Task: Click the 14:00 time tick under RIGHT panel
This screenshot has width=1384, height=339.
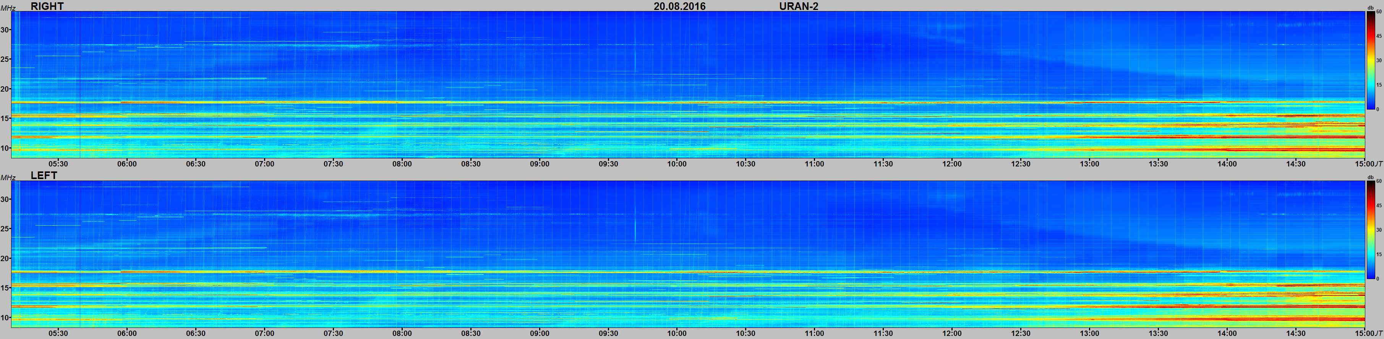Action: [1227, 164]
